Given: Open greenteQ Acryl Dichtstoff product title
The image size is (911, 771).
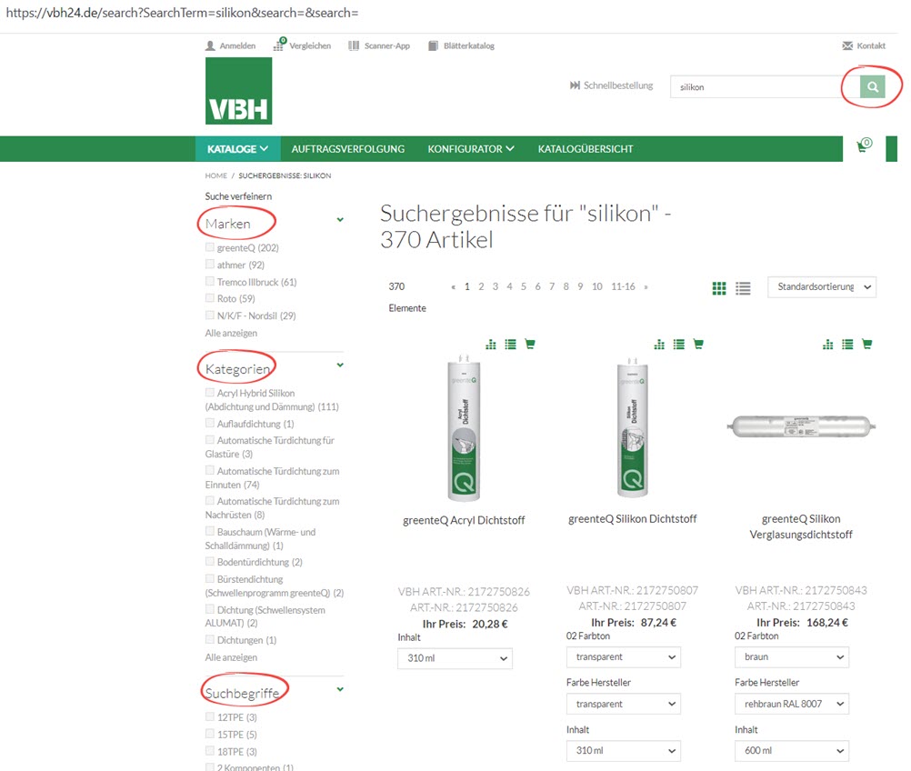Looking at the screenshot, I should click(x=464, y=520).
